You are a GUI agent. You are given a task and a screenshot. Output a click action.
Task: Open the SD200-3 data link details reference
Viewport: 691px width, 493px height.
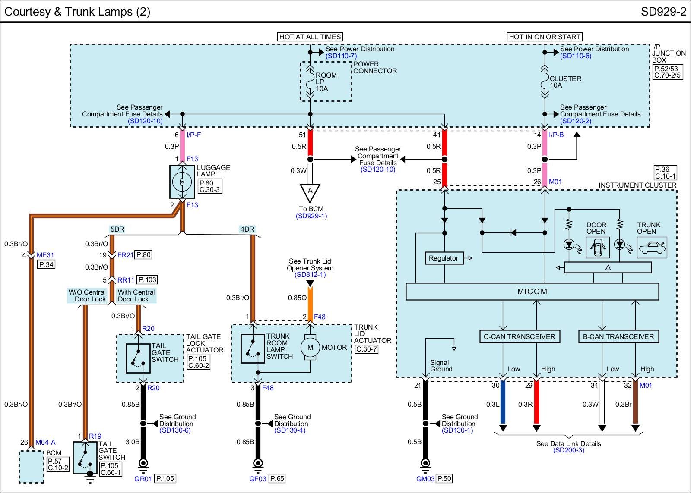[568, 450]
